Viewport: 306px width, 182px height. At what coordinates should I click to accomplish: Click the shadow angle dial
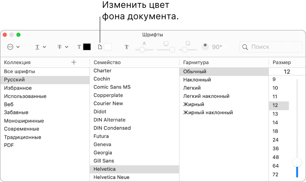pos(205,47)
